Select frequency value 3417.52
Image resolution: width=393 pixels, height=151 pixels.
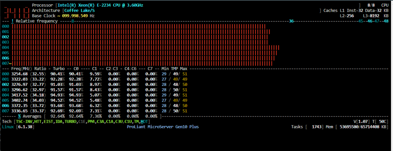tap(20, 95)
